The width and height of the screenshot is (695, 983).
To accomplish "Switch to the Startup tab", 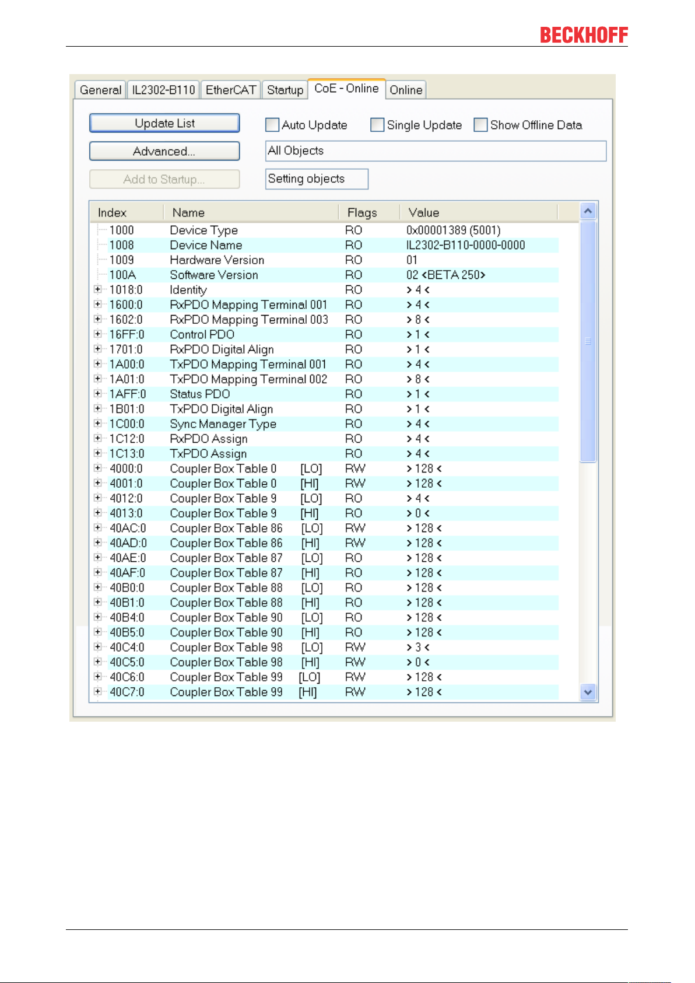I will [285, 90].
